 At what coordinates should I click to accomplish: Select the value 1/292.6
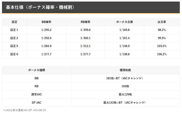click(x=46, y=38)
